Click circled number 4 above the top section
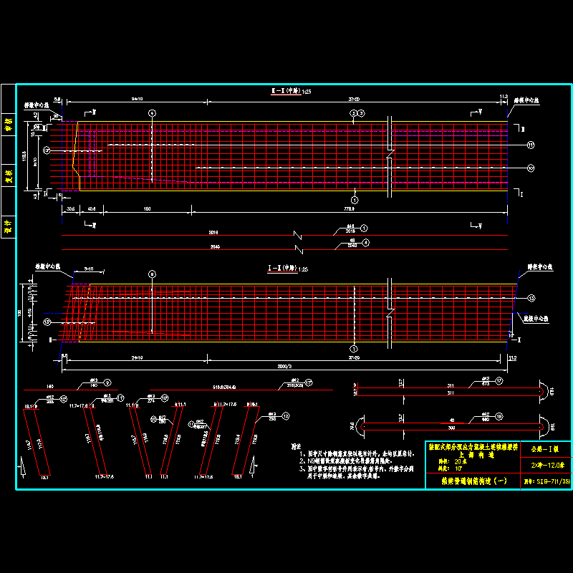 click(152, 113)
